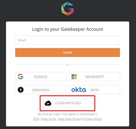Click the blue okta logo
Image resolution: width=136 pixels, height=129 pixels.
pos(79,90)
